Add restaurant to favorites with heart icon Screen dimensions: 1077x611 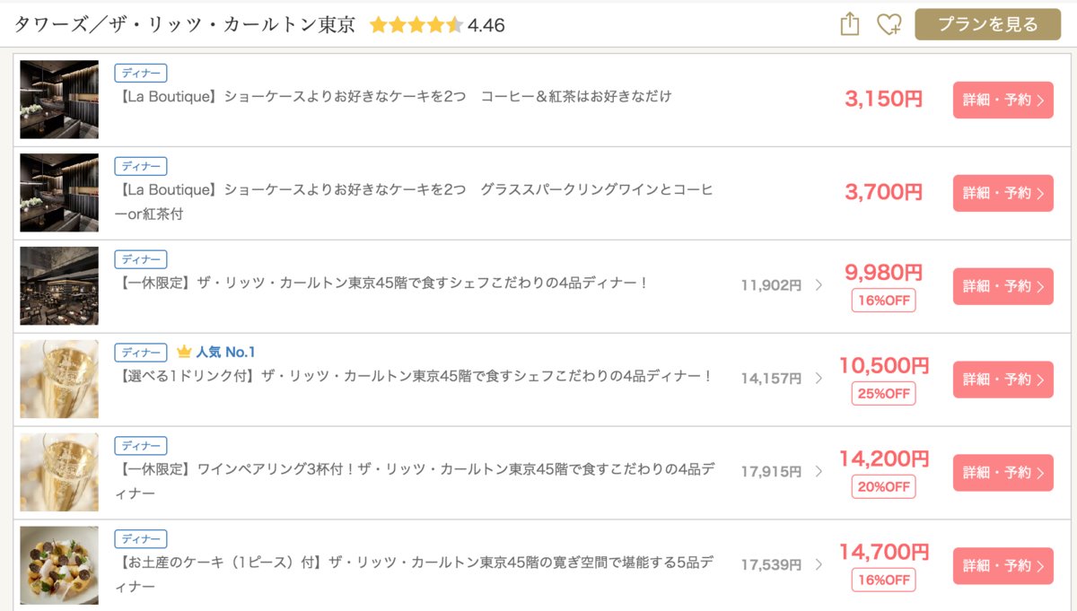point(889,24)
